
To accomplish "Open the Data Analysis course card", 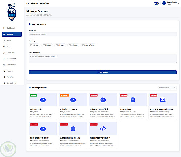I will (x=133, y=106).
